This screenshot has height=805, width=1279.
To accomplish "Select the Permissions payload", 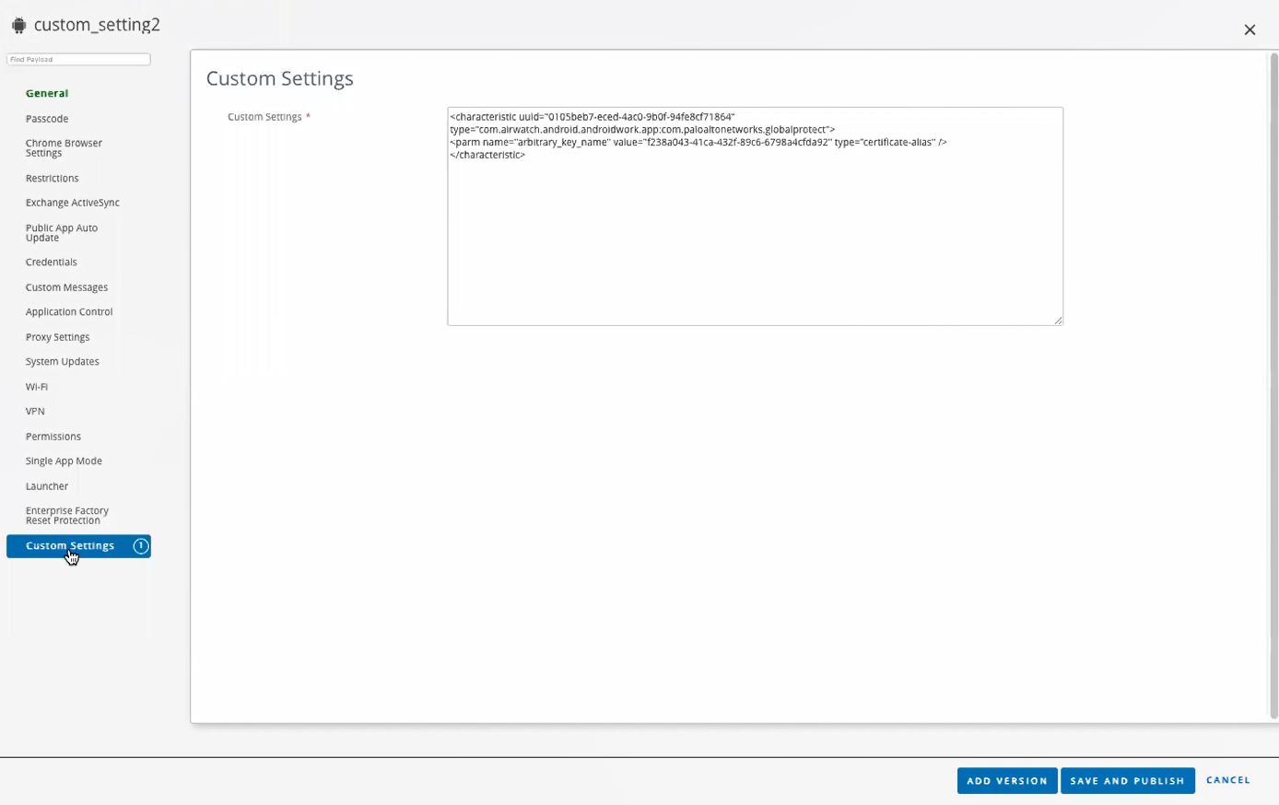I will [x=53, y=436].
